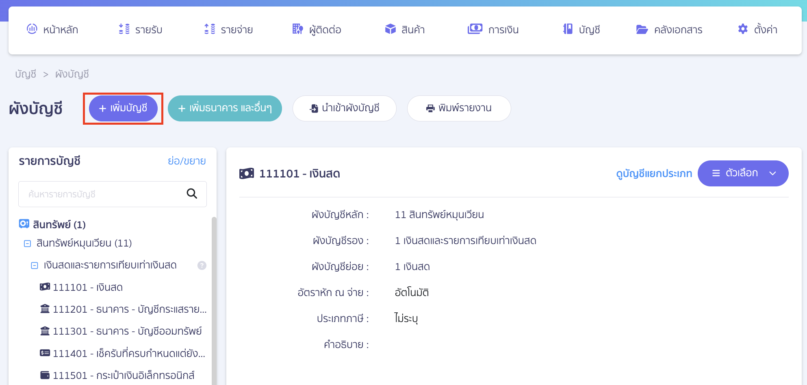This screenshot has width=807, height=385.
Task: Click the คลังเอกสาร folder icon
Action: pyautogui.click(x=642, y=29)
